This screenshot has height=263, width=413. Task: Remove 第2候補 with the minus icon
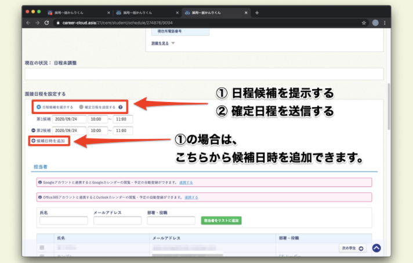tap(34, 130)
